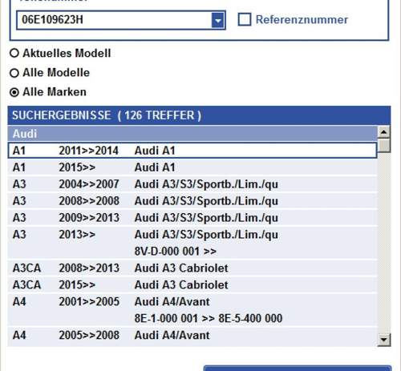Click the results list scroll-up arrow

click(384, 131)
